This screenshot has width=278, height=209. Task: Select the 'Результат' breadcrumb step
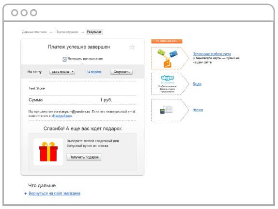(x=94, y=32)
